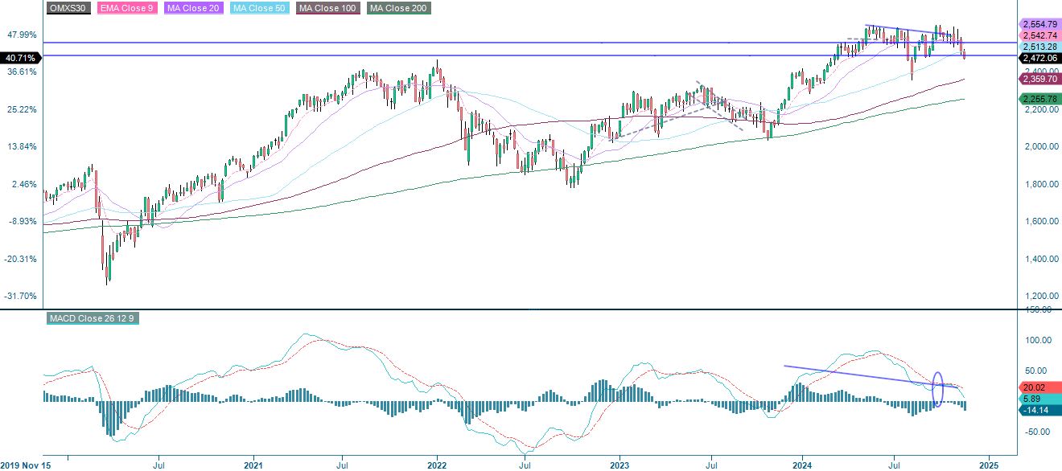Click the MA Close 100 indicator label
The image size is (1062, 471).
pyautogui.click(x=328, y=8)
